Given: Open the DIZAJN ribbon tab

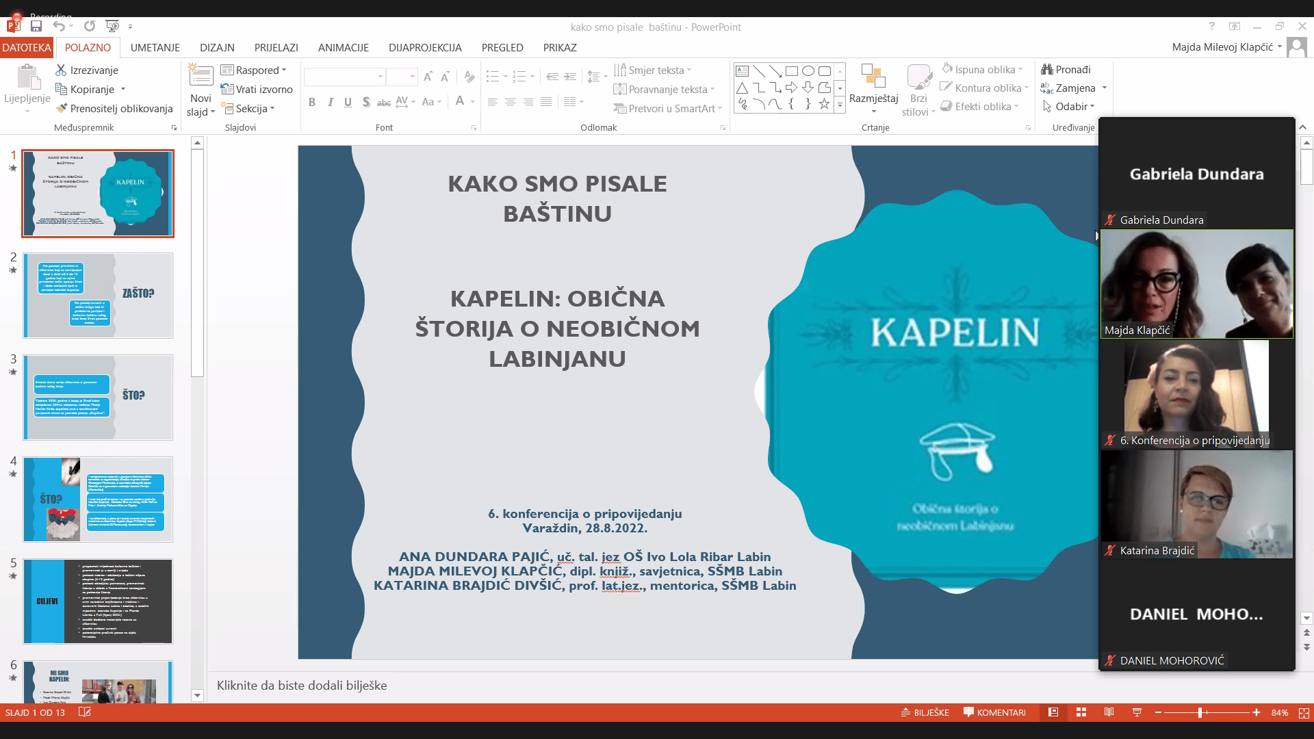Looking at the screenshot, I should pos(217,47).
